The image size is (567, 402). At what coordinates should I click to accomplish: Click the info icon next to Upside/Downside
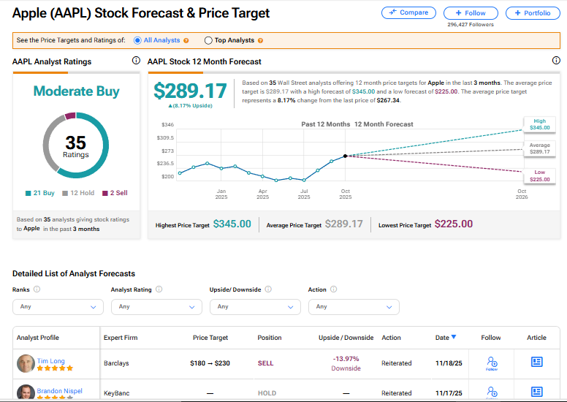point(267,289)
